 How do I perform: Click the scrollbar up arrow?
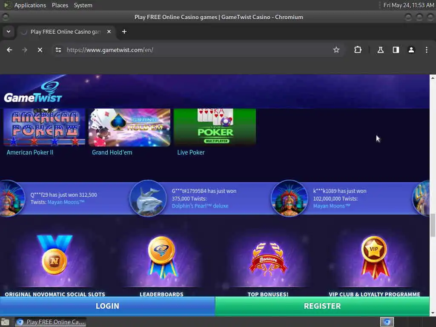click(x=433, y=78)
